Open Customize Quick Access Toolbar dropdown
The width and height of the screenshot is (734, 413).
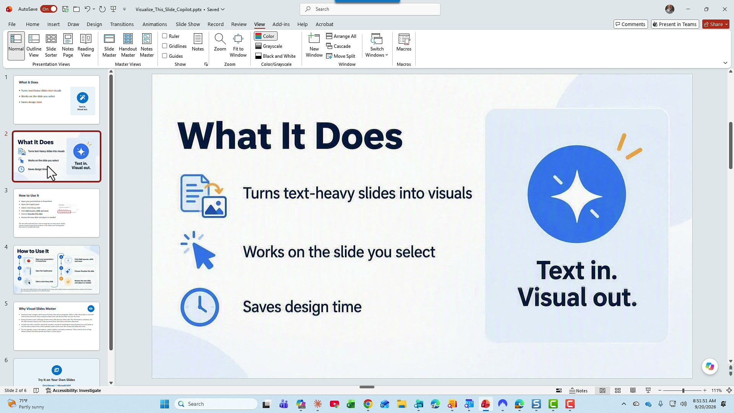[124, 9]
